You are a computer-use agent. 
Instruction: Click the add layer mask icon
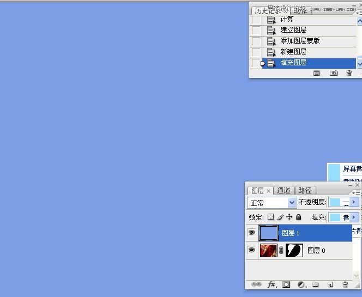pyautogui.click(x=286, y=284)
